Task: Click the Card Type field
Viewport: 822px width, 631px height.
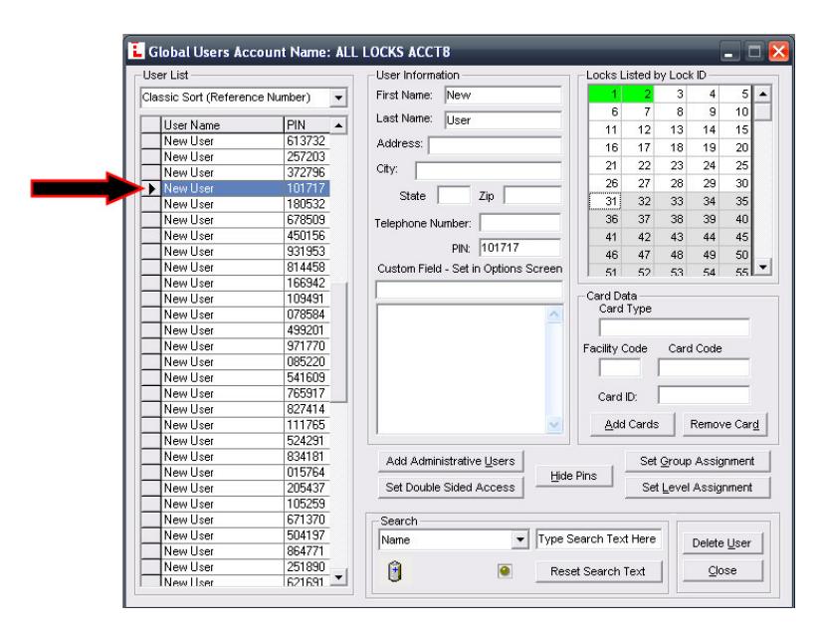Action: point(674,327)
